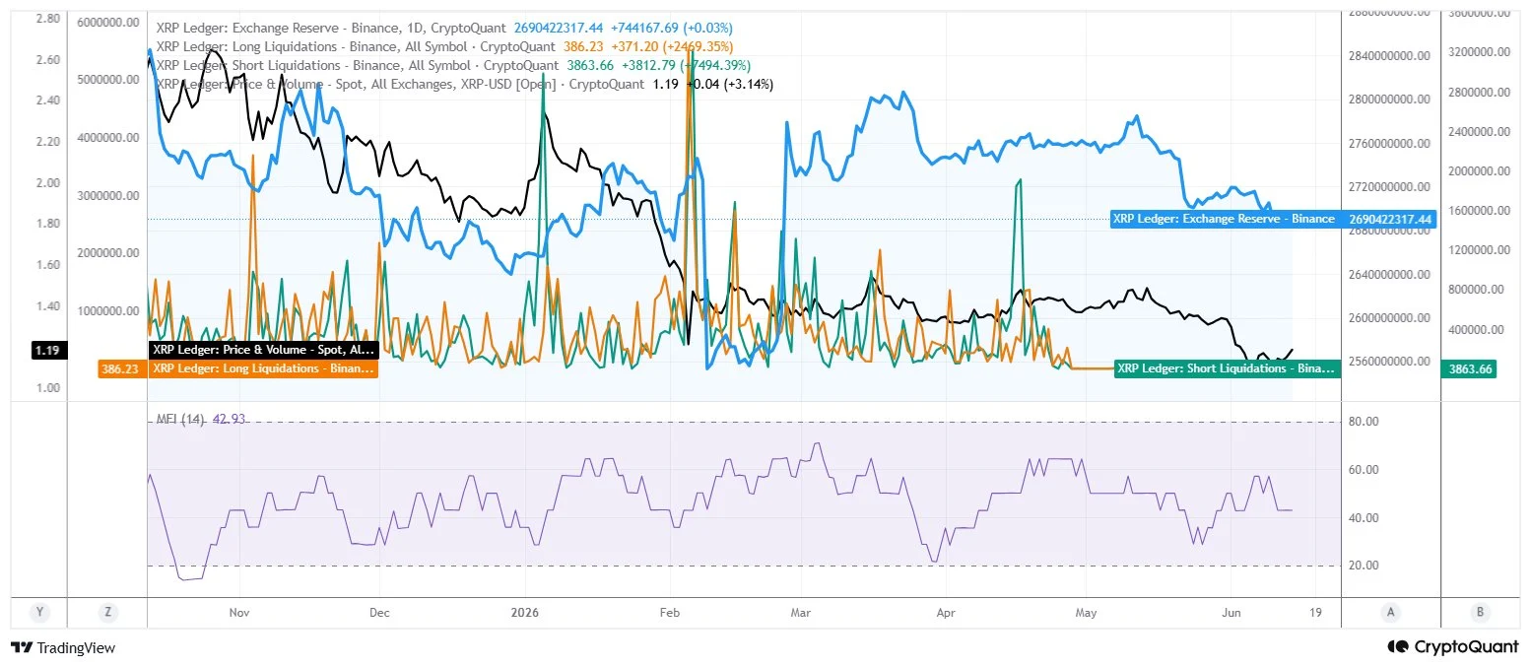This screenshot has width=1531, height=667.
Task: Select the A axis button
Action: pos(1390,612)
